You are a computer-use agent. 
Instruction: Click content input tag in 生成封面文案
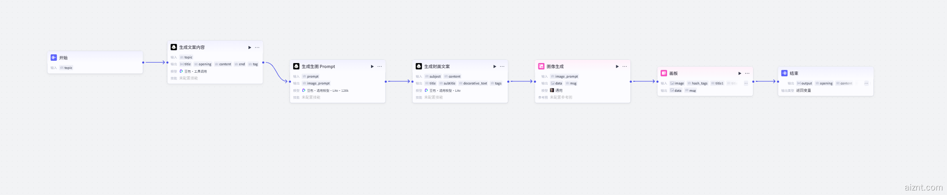click(x=452, y=76)
